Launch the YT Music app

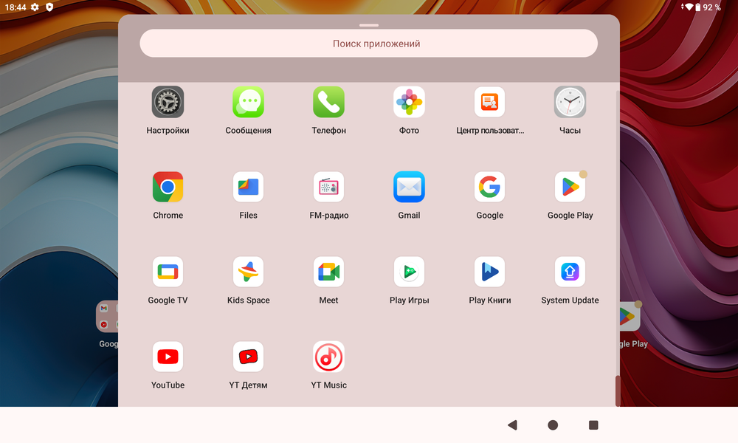point(328,357)
